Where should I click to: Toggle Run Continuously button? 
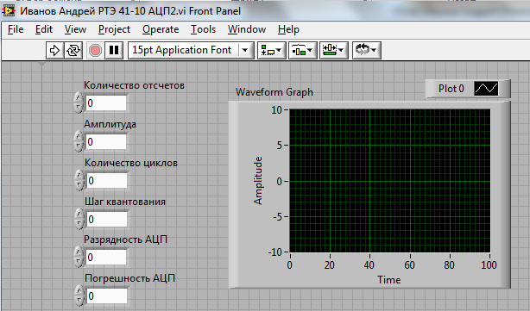coord(73,51)
